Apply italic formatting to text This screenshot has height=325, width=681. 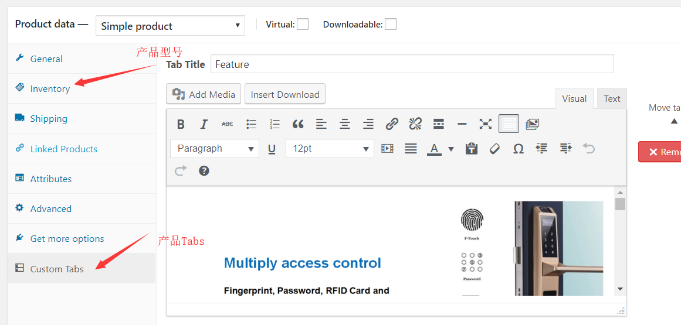pos(204,124)
